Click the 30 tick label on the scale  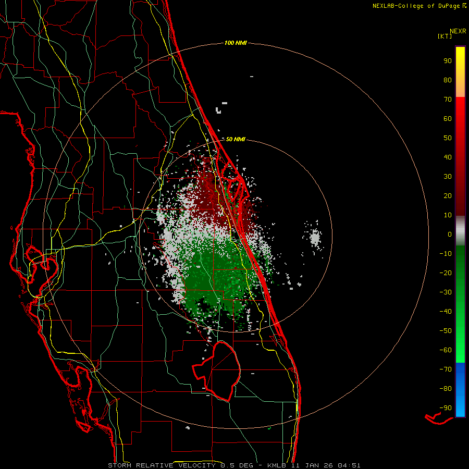tap(448, 177)
